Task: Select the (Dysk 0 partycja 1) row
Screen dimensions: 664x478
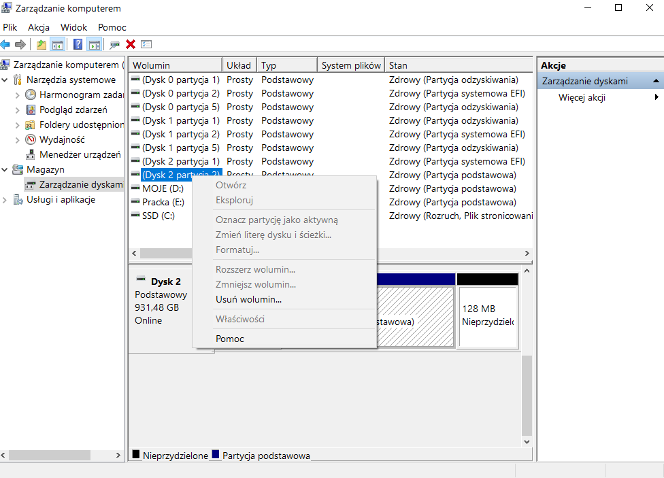Action: click(331, 80)
